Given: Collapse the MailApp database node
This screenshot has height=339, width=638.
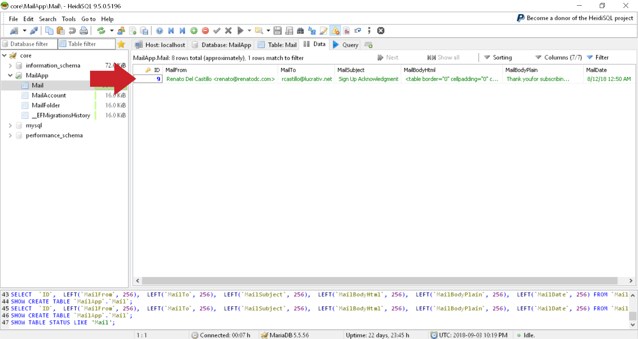Looking at the screenshot, I should 10,75.
